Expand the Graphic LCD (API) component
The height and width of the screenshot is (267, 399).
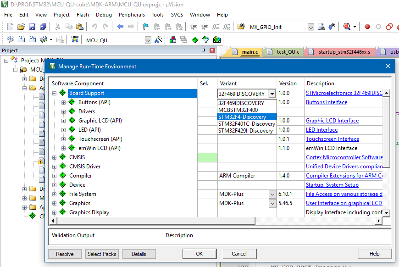(x=63, y=121)
